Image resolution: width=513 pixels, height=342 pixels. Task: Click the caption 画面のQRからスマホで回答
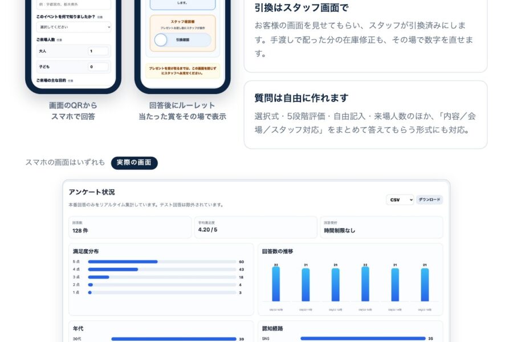click(x=73, y=111)
